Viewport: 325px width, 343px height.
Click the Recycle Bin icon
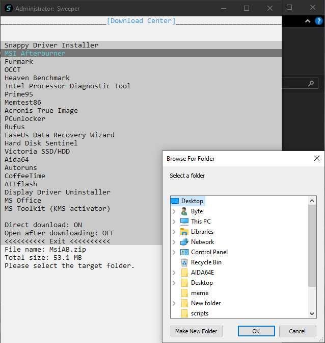pos(184,262)
